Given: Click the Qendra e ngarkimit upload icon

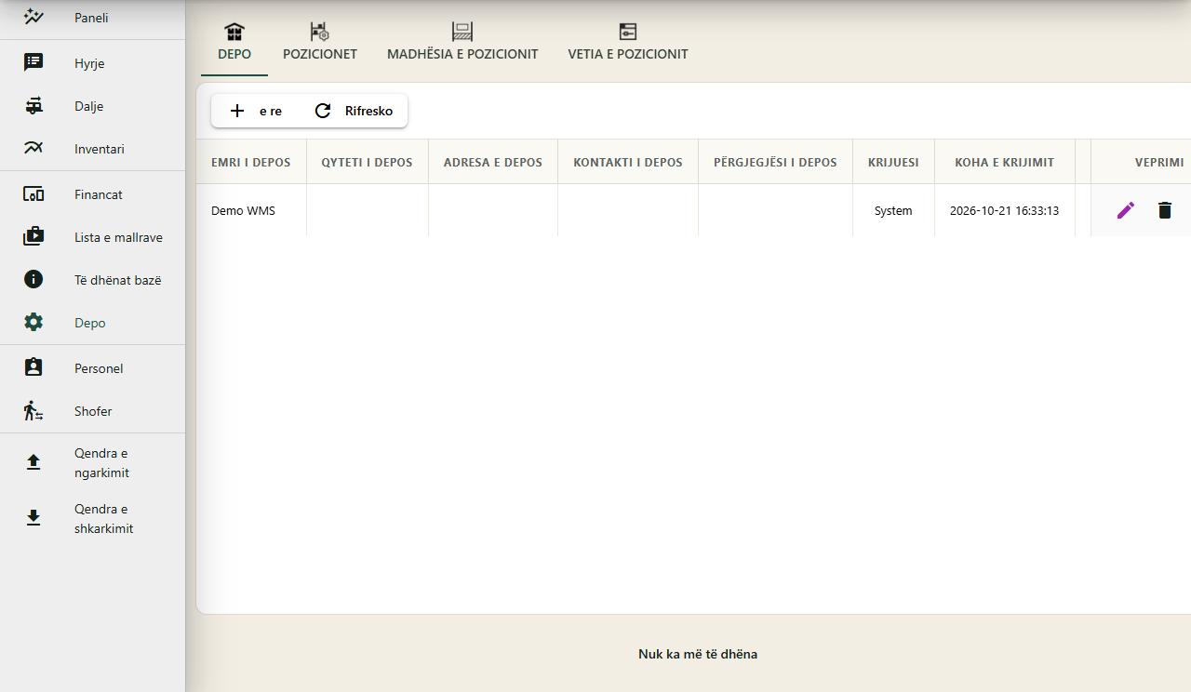Looking at the screenshot, I should point(33,462).
